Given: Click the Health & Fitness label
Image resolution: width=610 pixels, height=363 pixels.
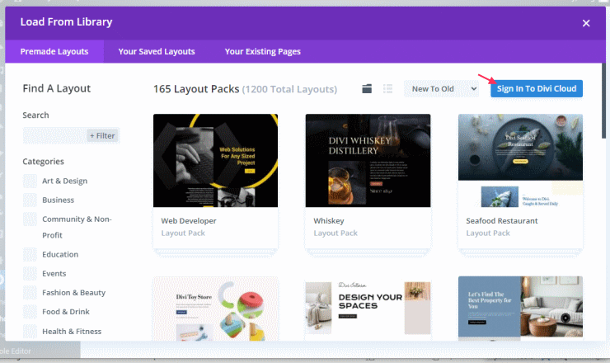Looking at the screenshot, I should coord(72,332).
